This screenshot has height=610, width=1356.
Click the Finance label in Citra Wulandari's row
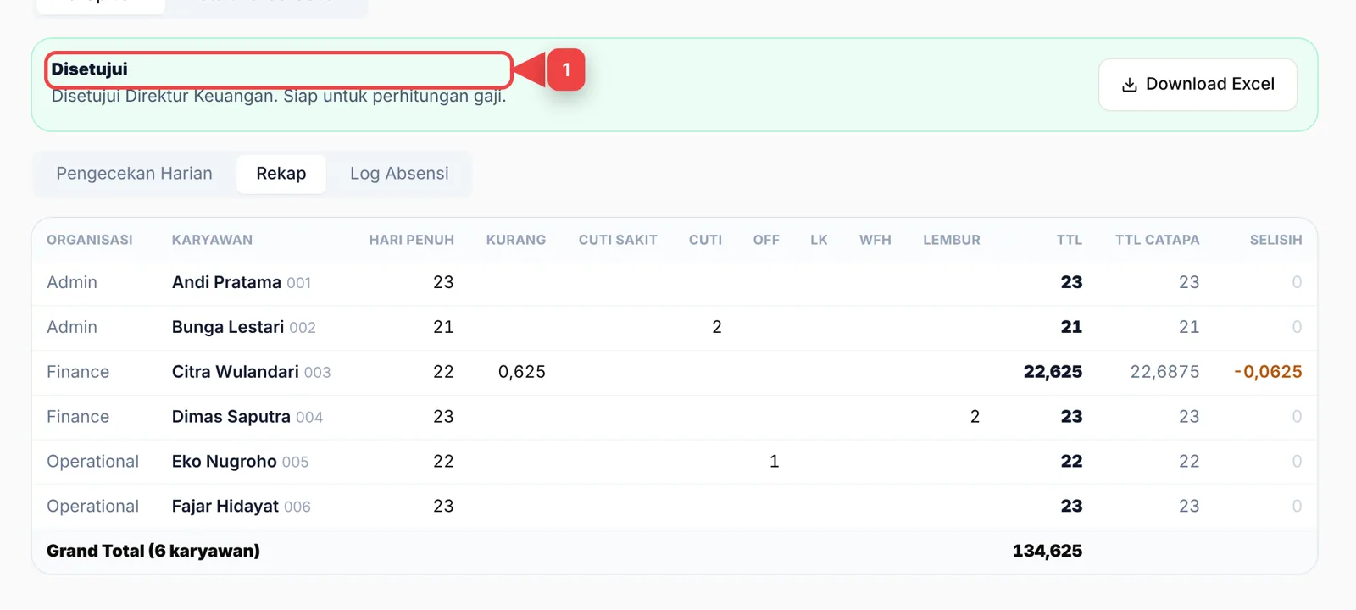click(x=78, y=372)
